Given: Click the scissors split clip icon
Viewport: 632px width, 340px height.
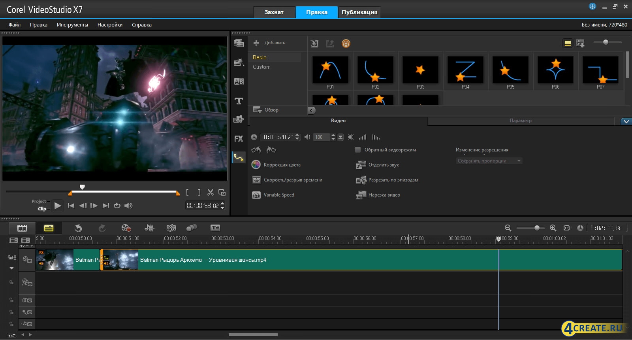Looking at the screenshot, I should 211,193.
